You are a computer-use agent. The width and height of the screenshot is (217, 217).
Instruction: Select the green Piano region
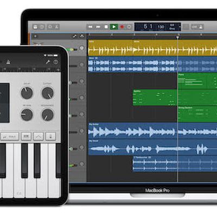[x=197, y=81]
